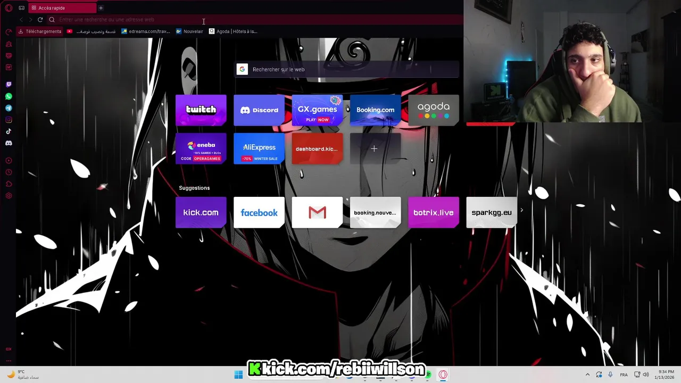Viewport: 681px width, 383px height.
Task: Open the Gmail suggestion tile
Action: 317,212
